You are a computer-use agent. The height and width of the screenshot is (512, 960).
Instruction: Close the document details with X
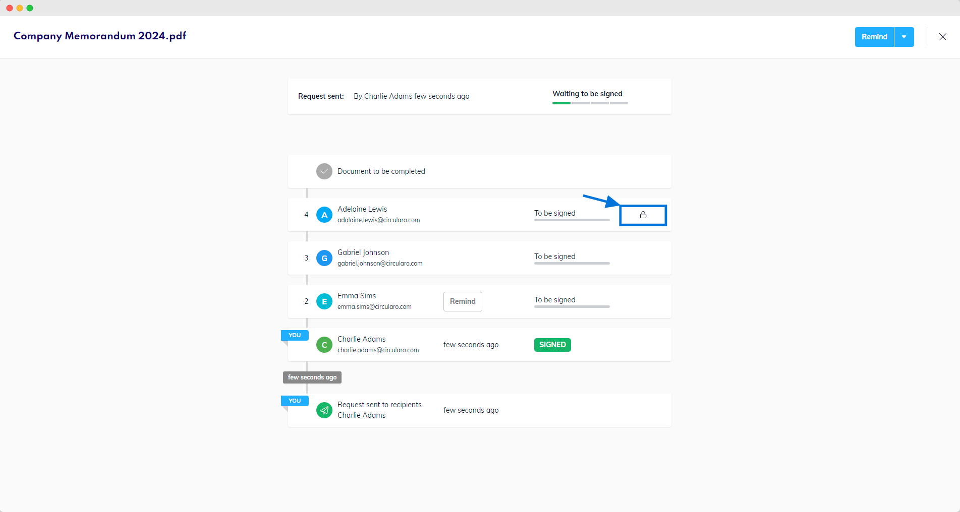pyautogui.click(x=942, y=37)
